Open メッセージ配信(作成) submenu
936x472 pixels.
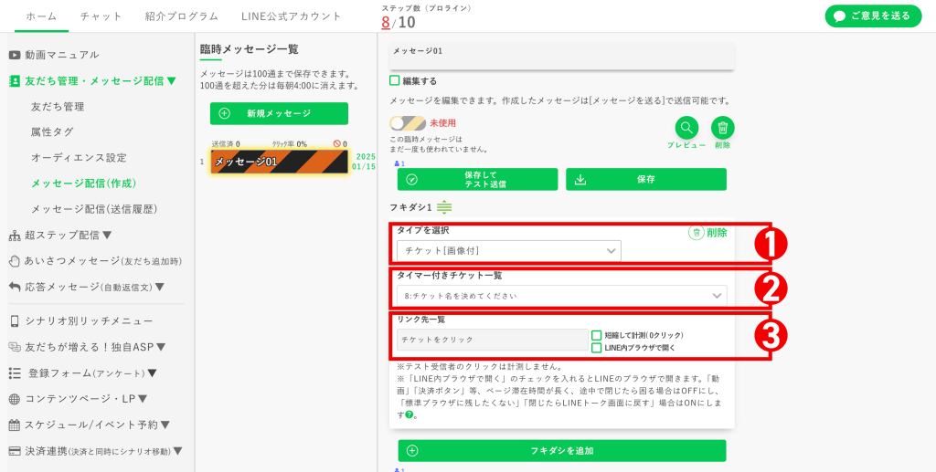click(83, 184)
